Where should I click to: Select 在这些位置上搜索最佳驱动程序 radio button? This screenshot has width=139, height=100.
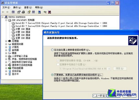pyautogui.click(x=52, y=50)
